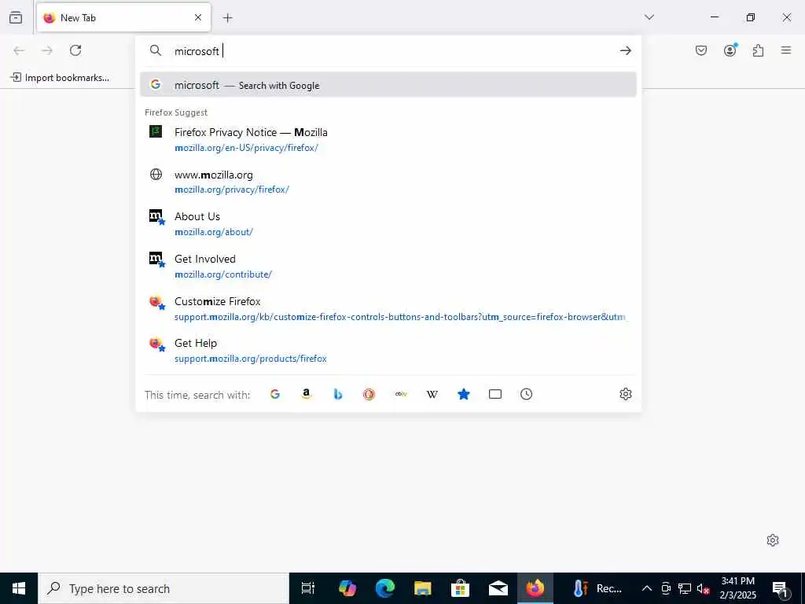Open Microsoft Store from taskbar
The image size is (805, 604).
(460, 588)
